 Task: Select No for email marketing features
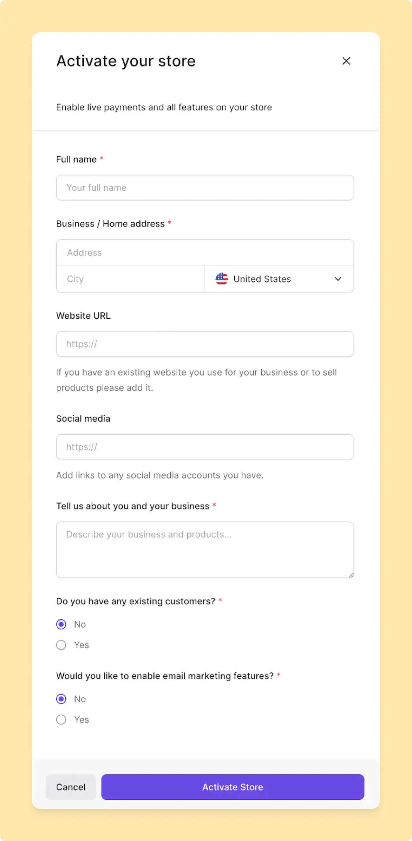click(61, 699)
